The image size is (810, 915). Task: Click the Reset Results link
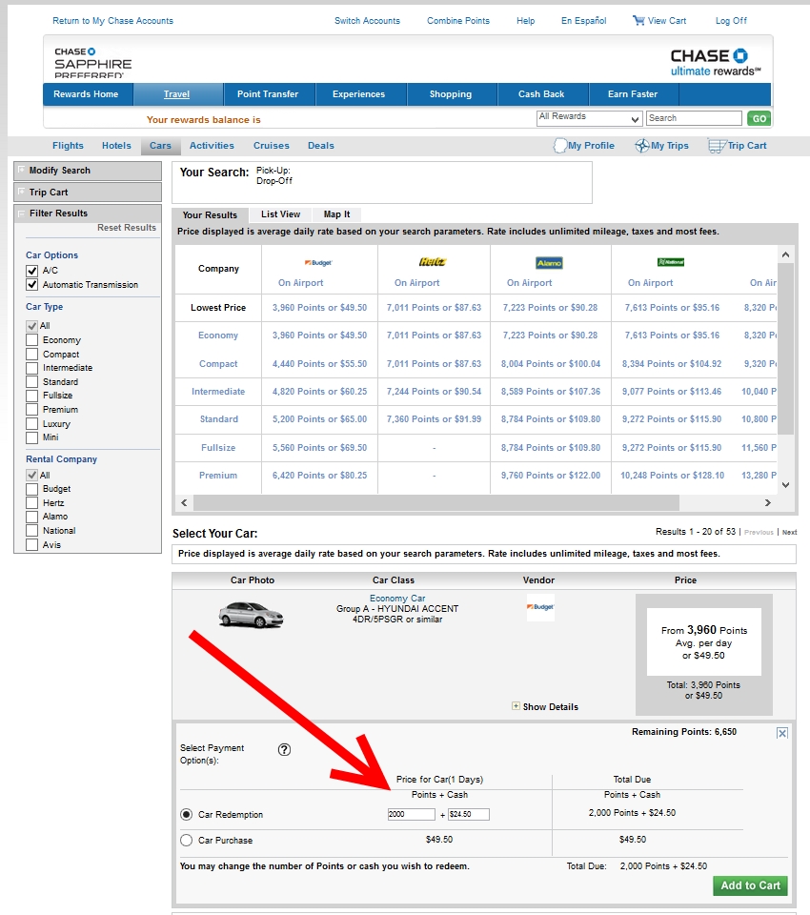point(126,228)
